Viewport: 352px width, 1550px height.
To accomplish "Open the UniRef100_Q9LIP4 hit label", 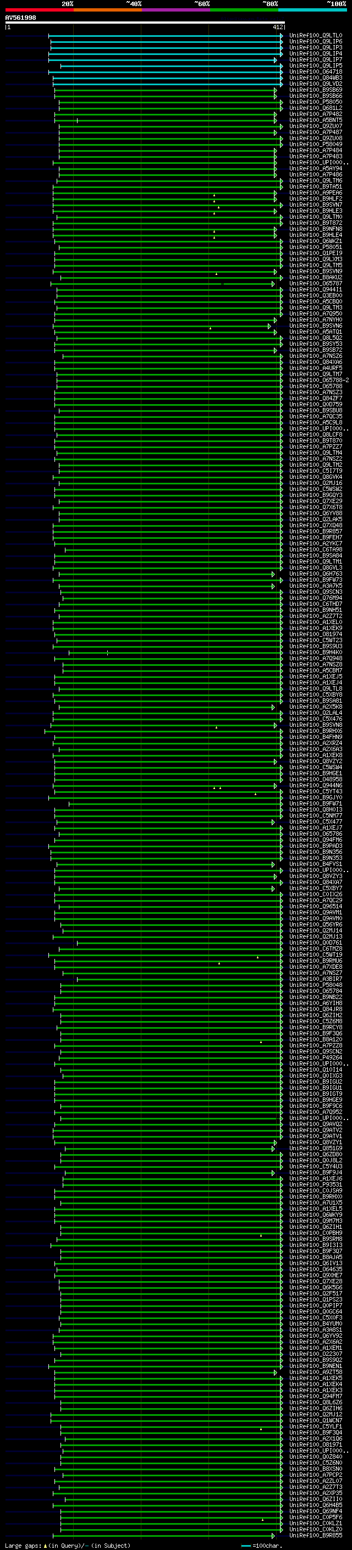I will 315,53.
